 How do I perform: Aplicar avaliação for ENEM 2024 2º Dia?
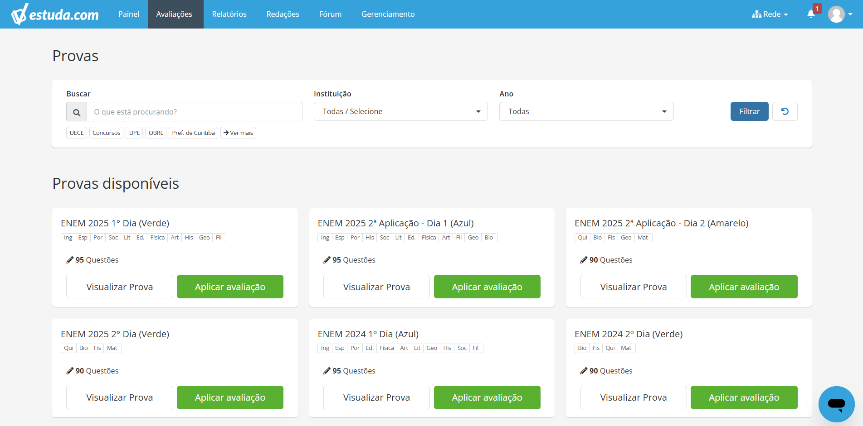coord(744,397)
